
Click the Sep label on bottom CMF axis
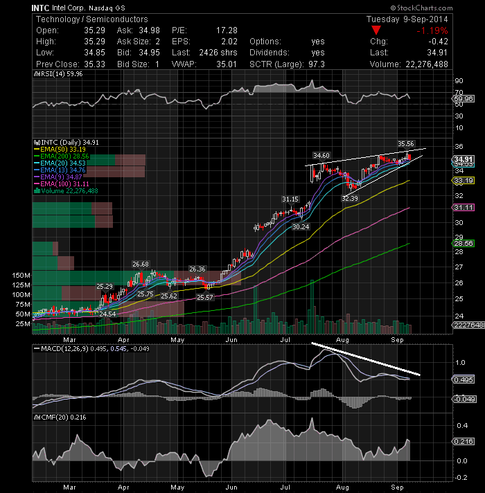397,487
